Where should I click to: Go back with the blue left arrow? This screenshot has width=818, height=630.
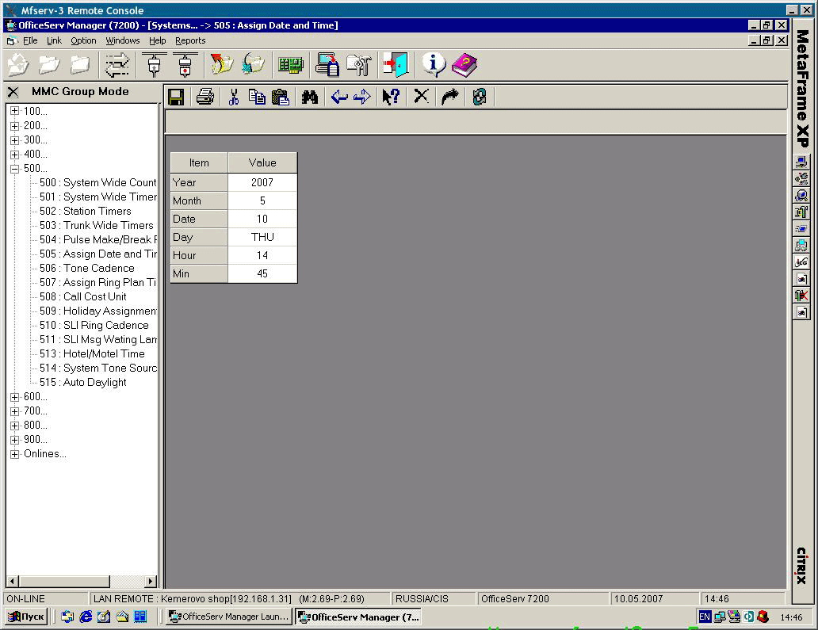coord(339,97)
